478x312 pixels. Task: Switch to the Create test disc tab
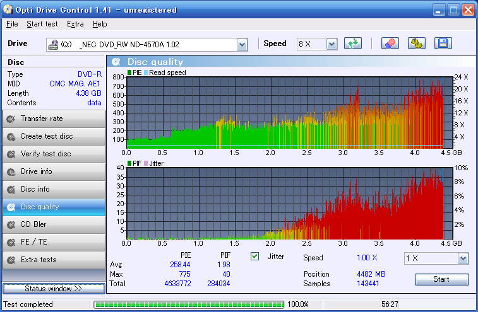pos(54,136)
